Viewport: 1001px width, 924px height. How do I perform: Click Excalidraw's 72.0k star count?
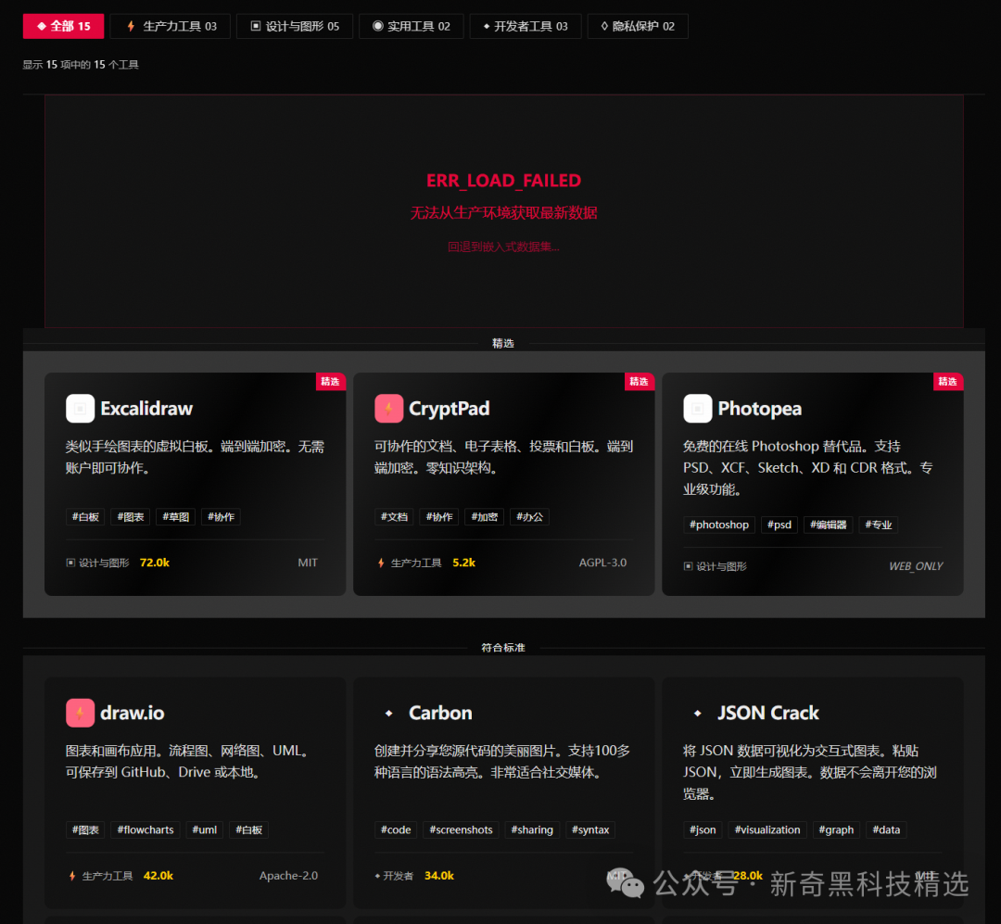(x=155, y=563)
